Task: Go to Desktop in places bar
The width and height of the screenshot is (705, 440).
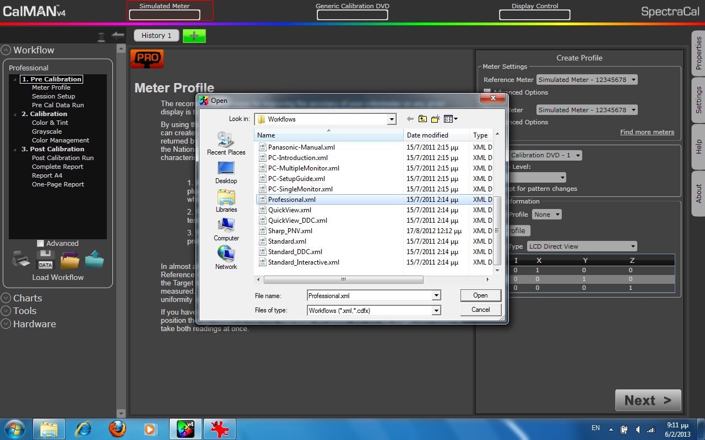Action: 226,173
